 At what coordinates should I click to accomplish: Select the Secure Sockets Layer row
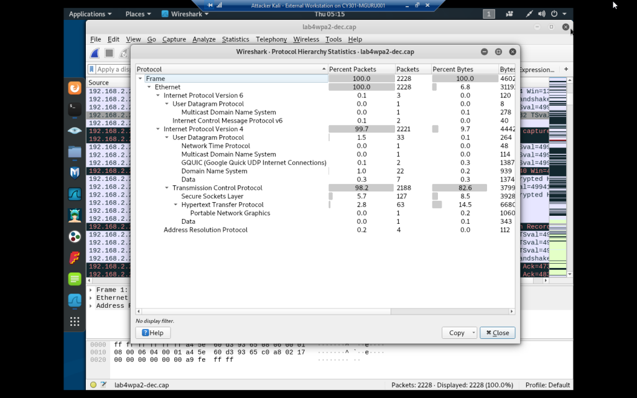(x=325, y=196)
